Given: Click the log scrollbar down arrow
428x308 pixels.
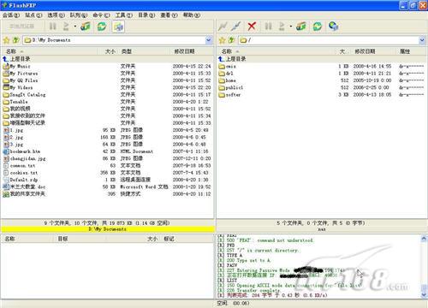Looking at the screenshot, I should tap(424, 295).
